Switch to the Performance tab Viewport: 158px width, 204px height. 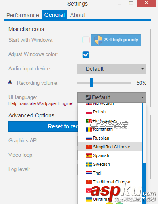point(23,15)
